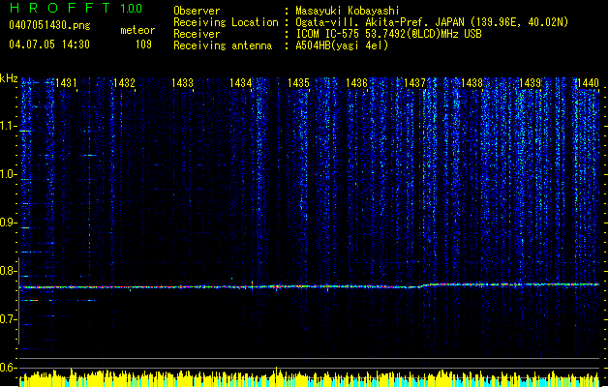This screenshot has width=609, height=387.
Task: Click the 1431 time marker
Action: point(67,84)
